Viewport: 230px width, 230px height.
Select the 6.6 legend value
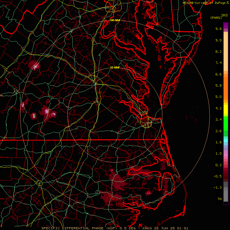click(218, 74)
